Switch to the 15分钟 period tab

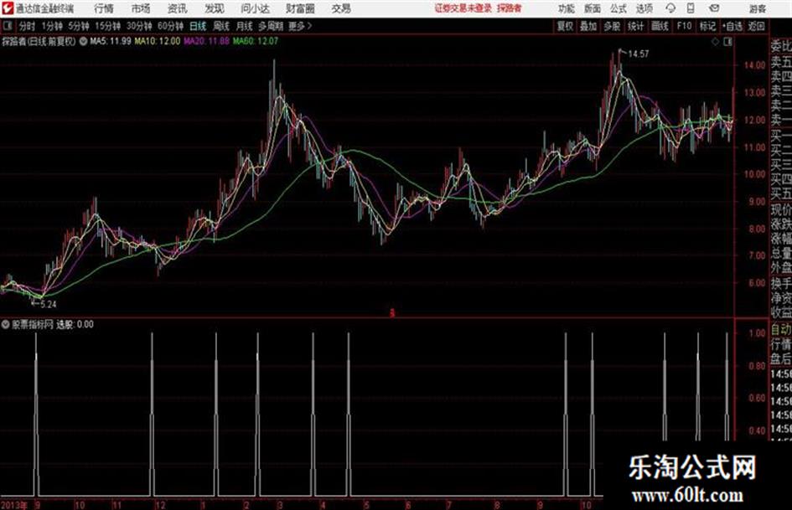(x=108, y=26)
